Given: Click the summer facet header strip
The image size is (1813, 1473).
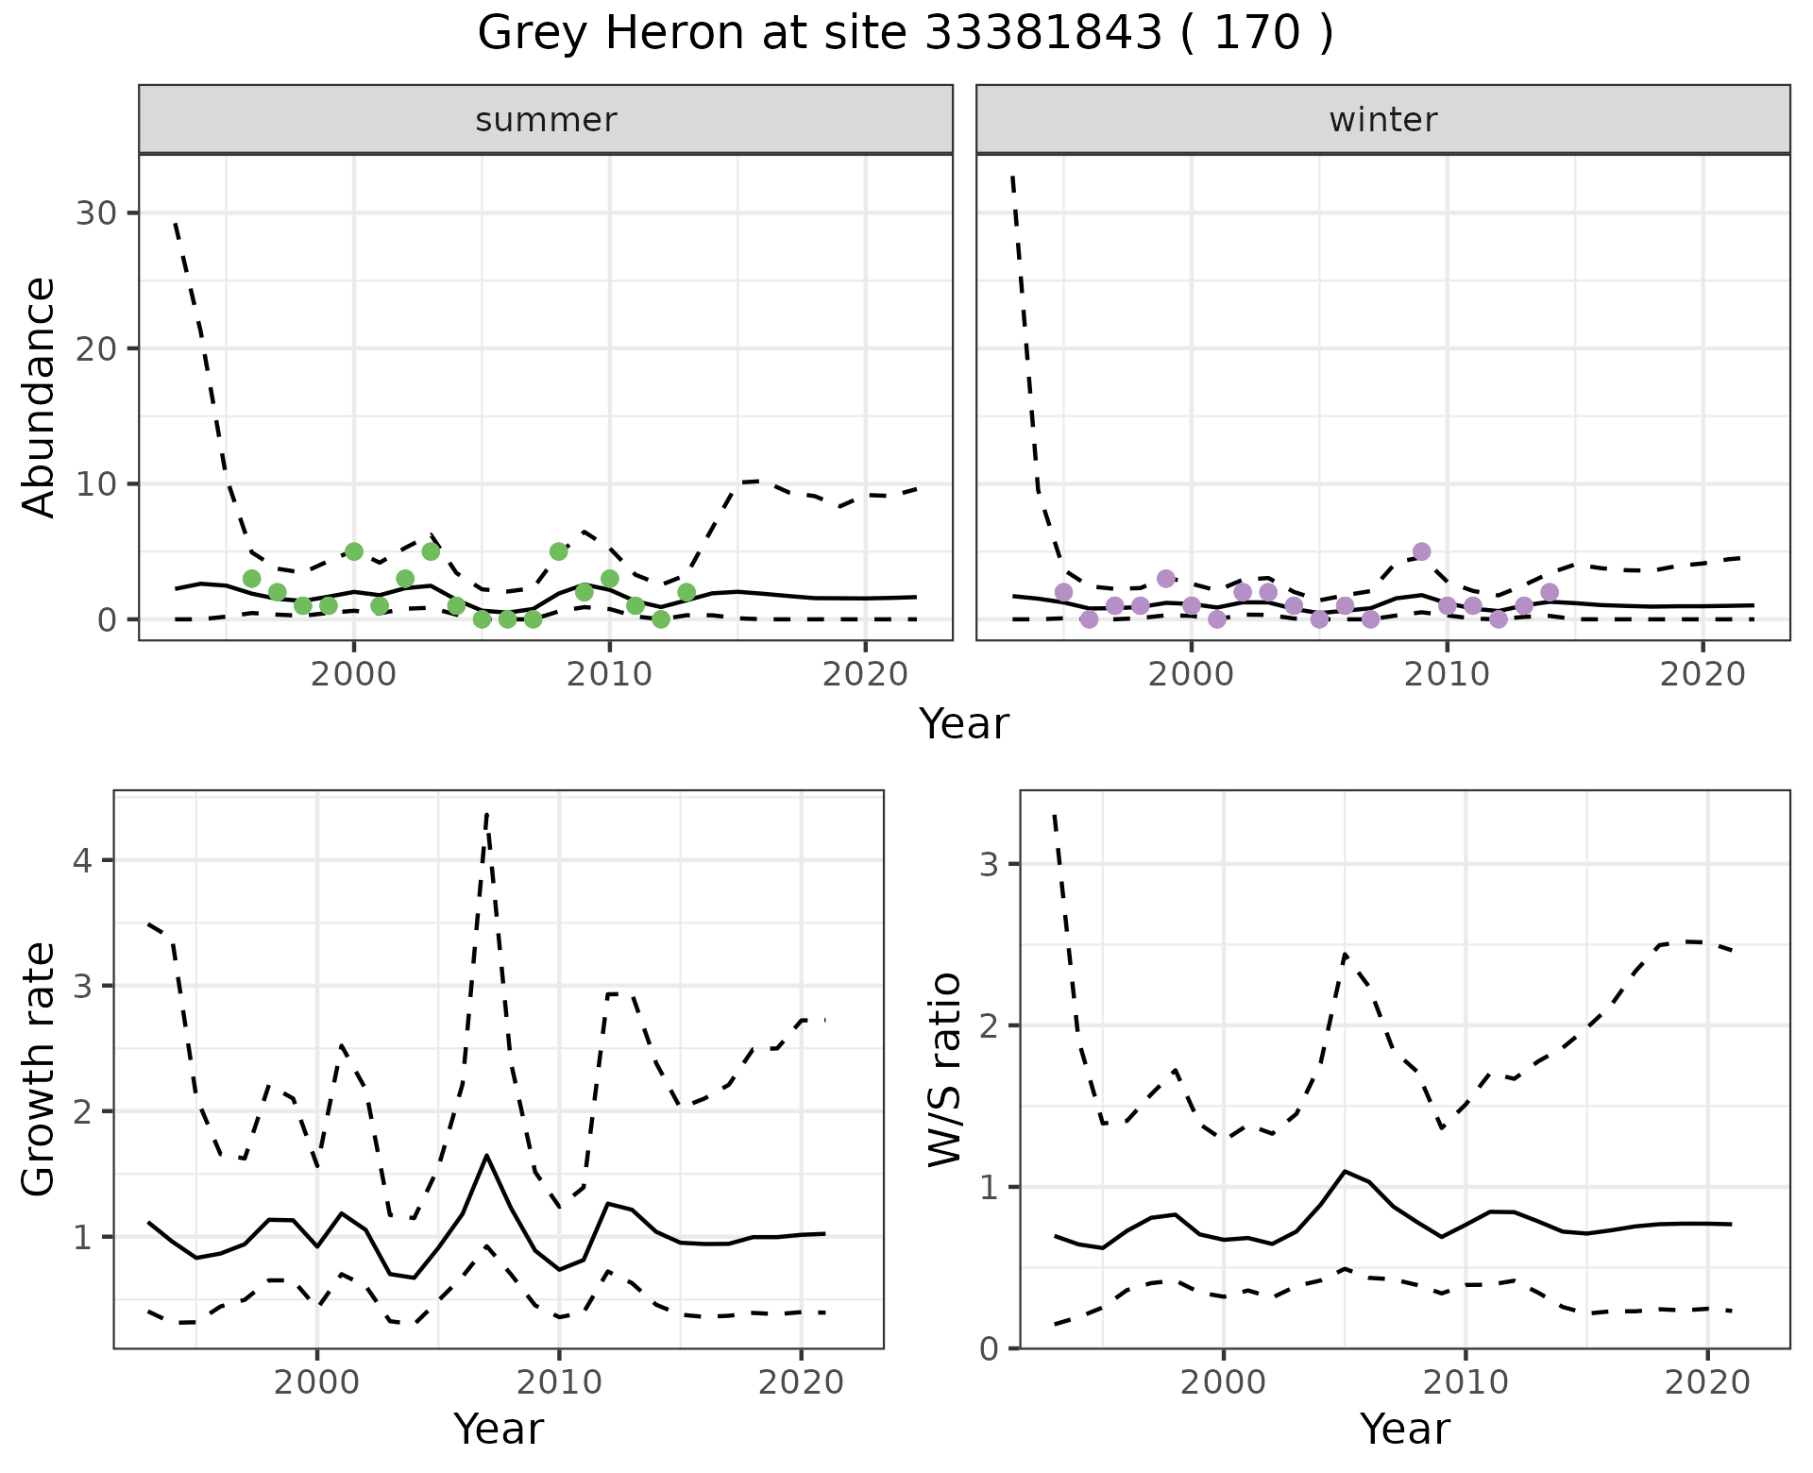Looking at the screenshot, I should pos(546,120).
